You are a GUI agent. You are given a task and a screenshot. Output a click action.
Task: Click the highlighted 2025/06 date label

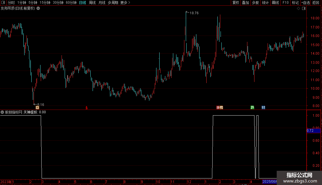click(270, 182)
